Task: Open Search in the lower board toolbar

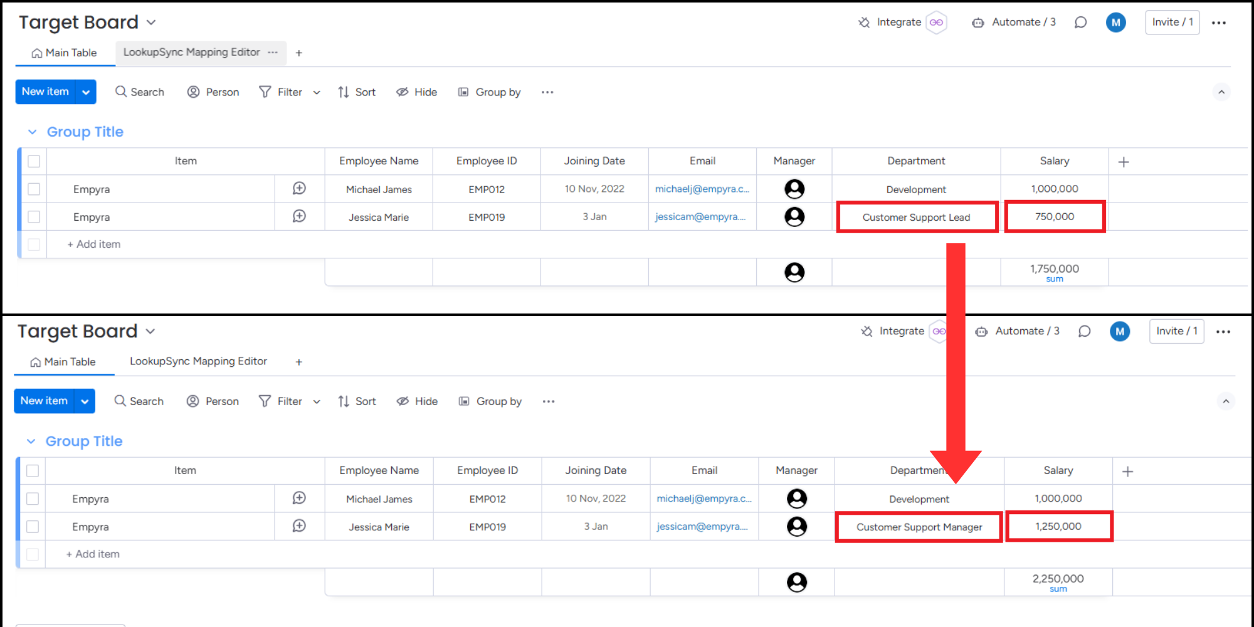Action: coord(139,401)
